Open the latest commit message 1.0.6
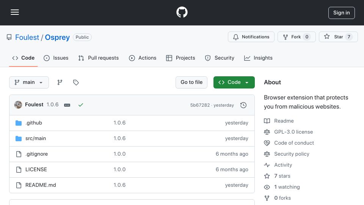This screenshot has height=205, width=364. pyautogui.click(x=52, y=105)
